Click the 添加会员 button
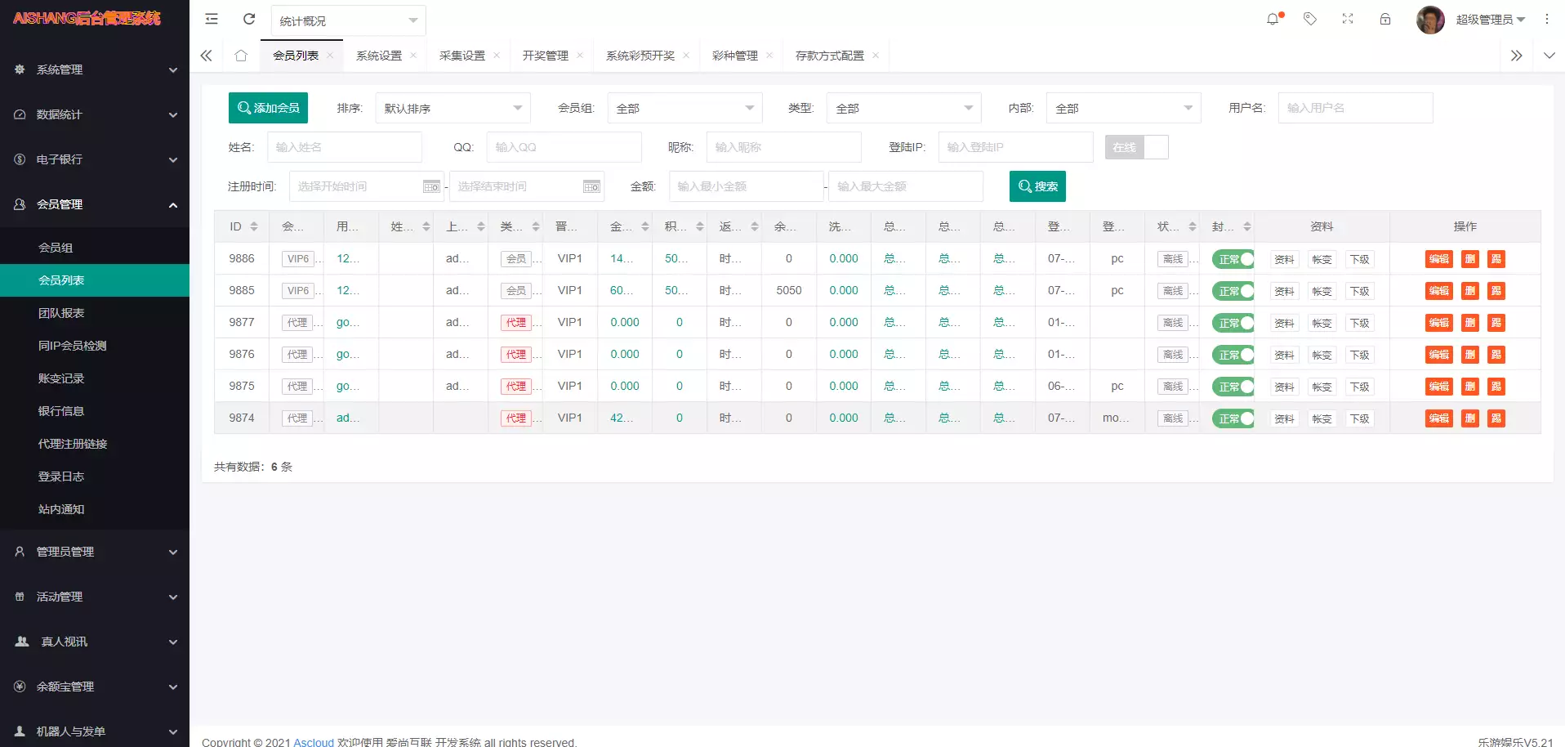The height and width of the screenshot is (747, 1565). pyautogui.click(x=268, y=107)
